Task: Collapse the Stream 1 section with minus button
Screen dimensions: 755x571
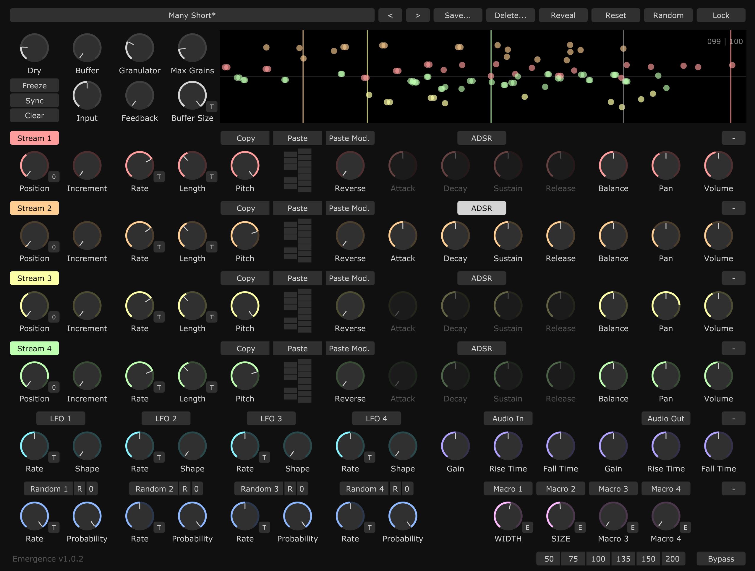Action: click(733, 138)
